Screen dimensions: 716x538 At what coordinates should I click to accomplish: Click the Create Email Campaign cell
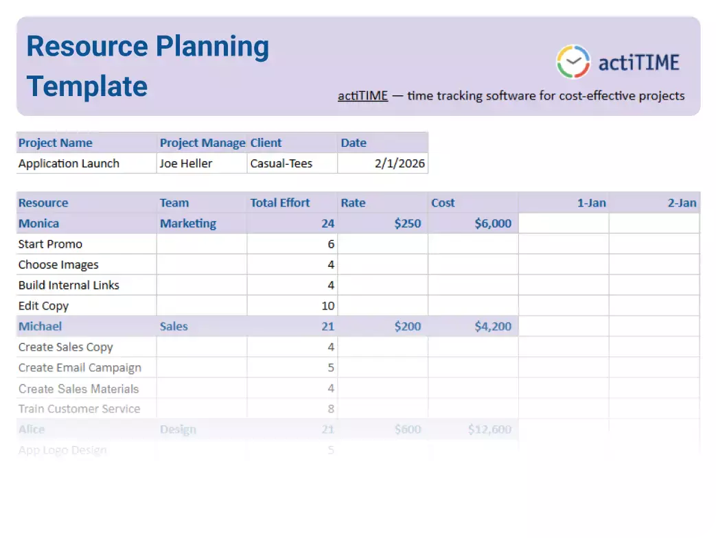pos(80,368)
